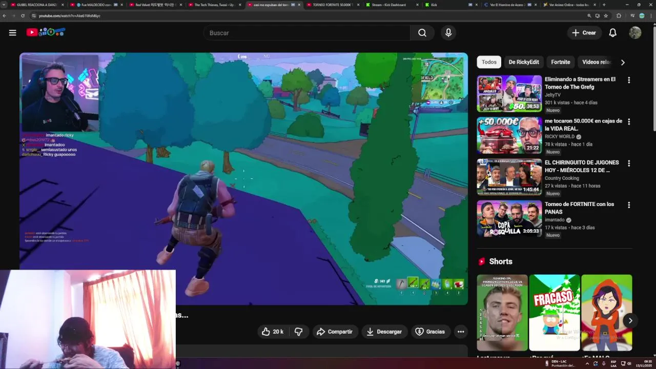Focus the Buscar search field
This screenshot has height=369, width=656.
[307, 33]
